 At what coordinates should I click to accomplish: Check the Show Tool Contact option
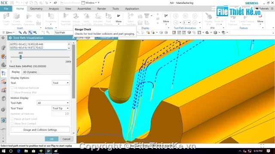12,124
